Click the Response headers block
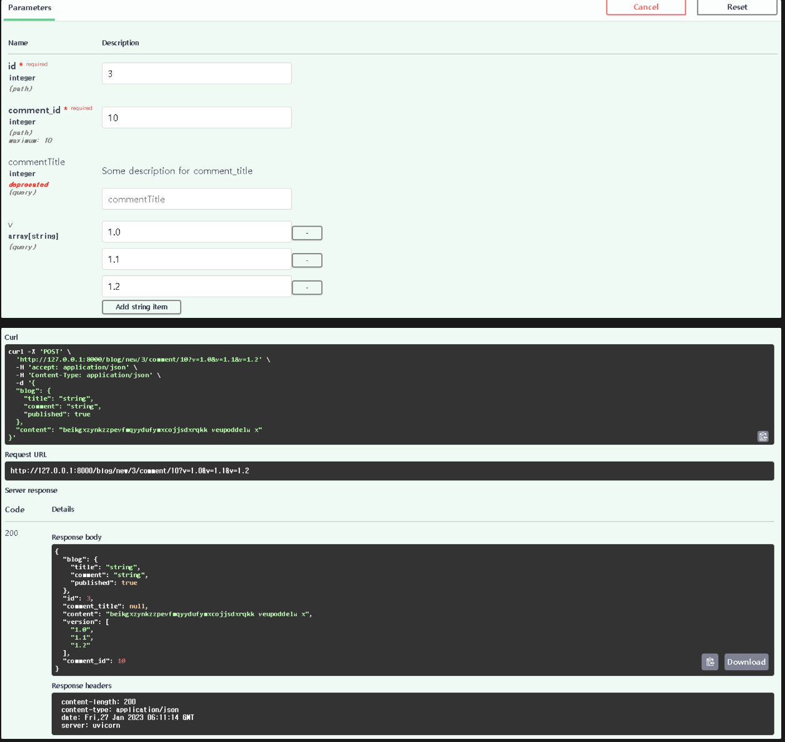Image resolution: width=785 pixels, height=742 pixels. 412,713
